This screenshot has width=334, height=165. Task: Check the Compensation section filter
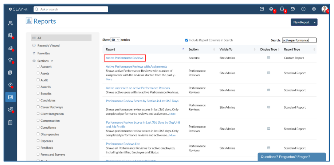pyautogui.click(x=38, y=120)
